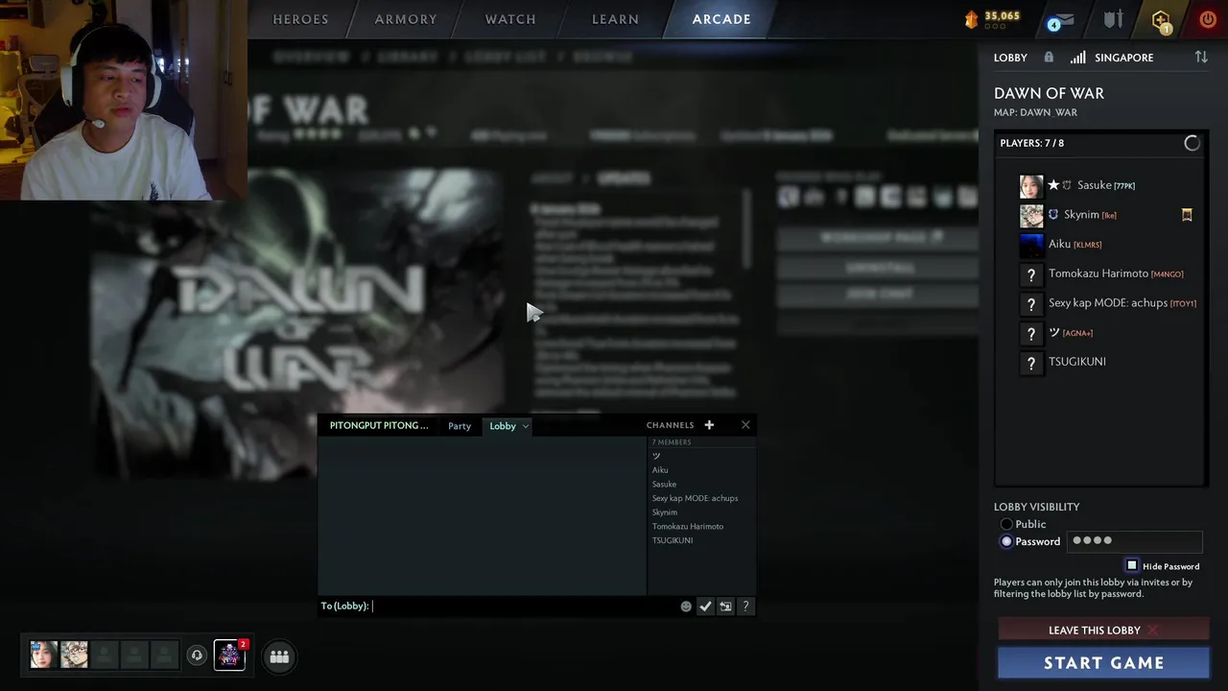
Task: Click Sexy kap MODE: achups in chat members
Action: point(695,498)
